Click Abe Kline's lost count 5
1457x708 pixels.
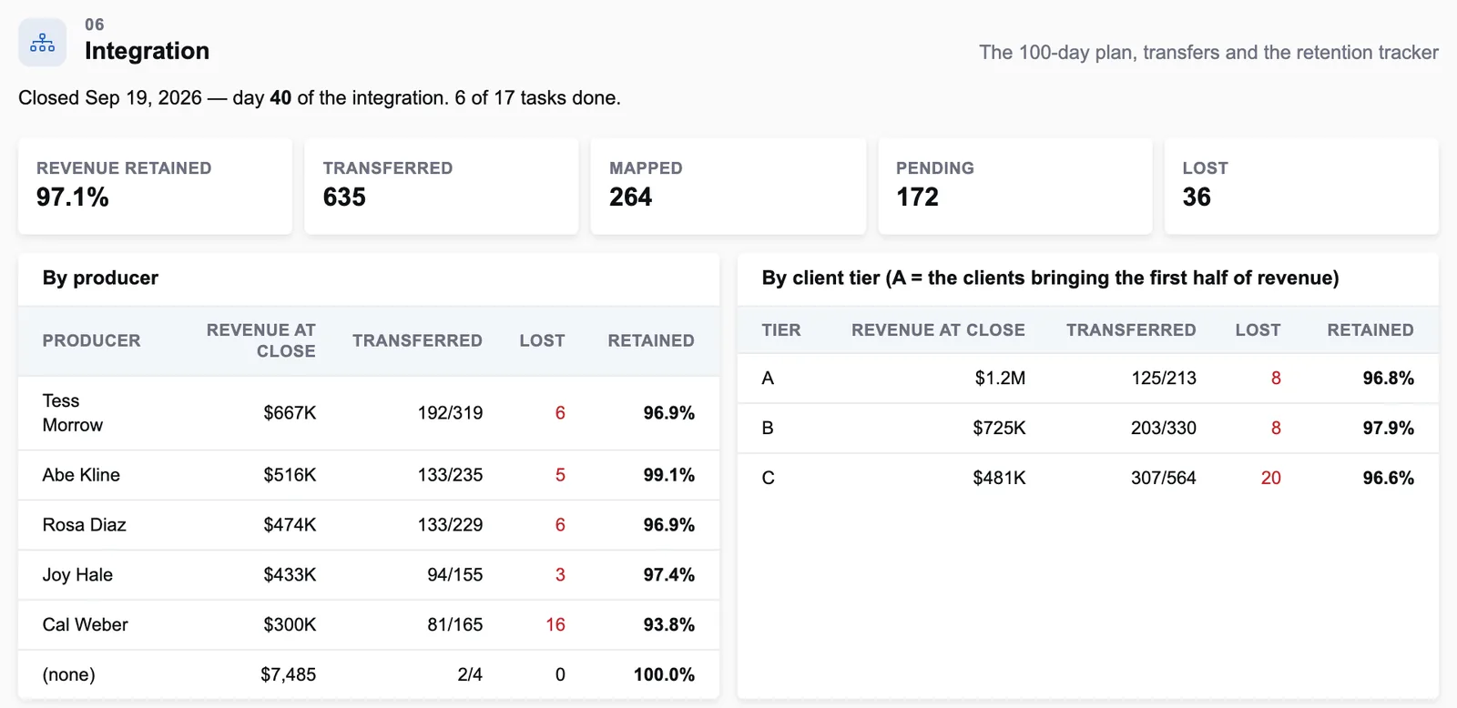click(x=560, y=475)
